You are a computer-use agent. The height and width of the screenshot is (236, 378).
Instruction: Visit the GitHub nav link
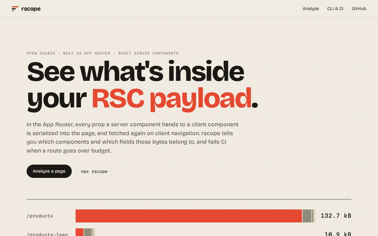[x=359, y=9]
